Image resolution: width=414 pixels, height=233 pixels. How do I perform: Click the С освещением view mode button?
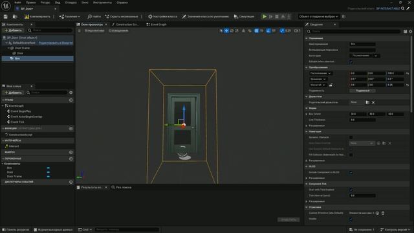(118, 30)
